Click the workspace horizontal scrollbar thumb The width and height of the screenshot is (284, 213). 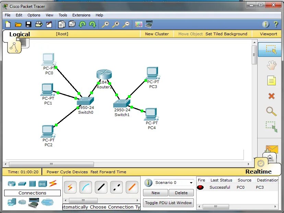pyautogui.click(x=51, y=164)
